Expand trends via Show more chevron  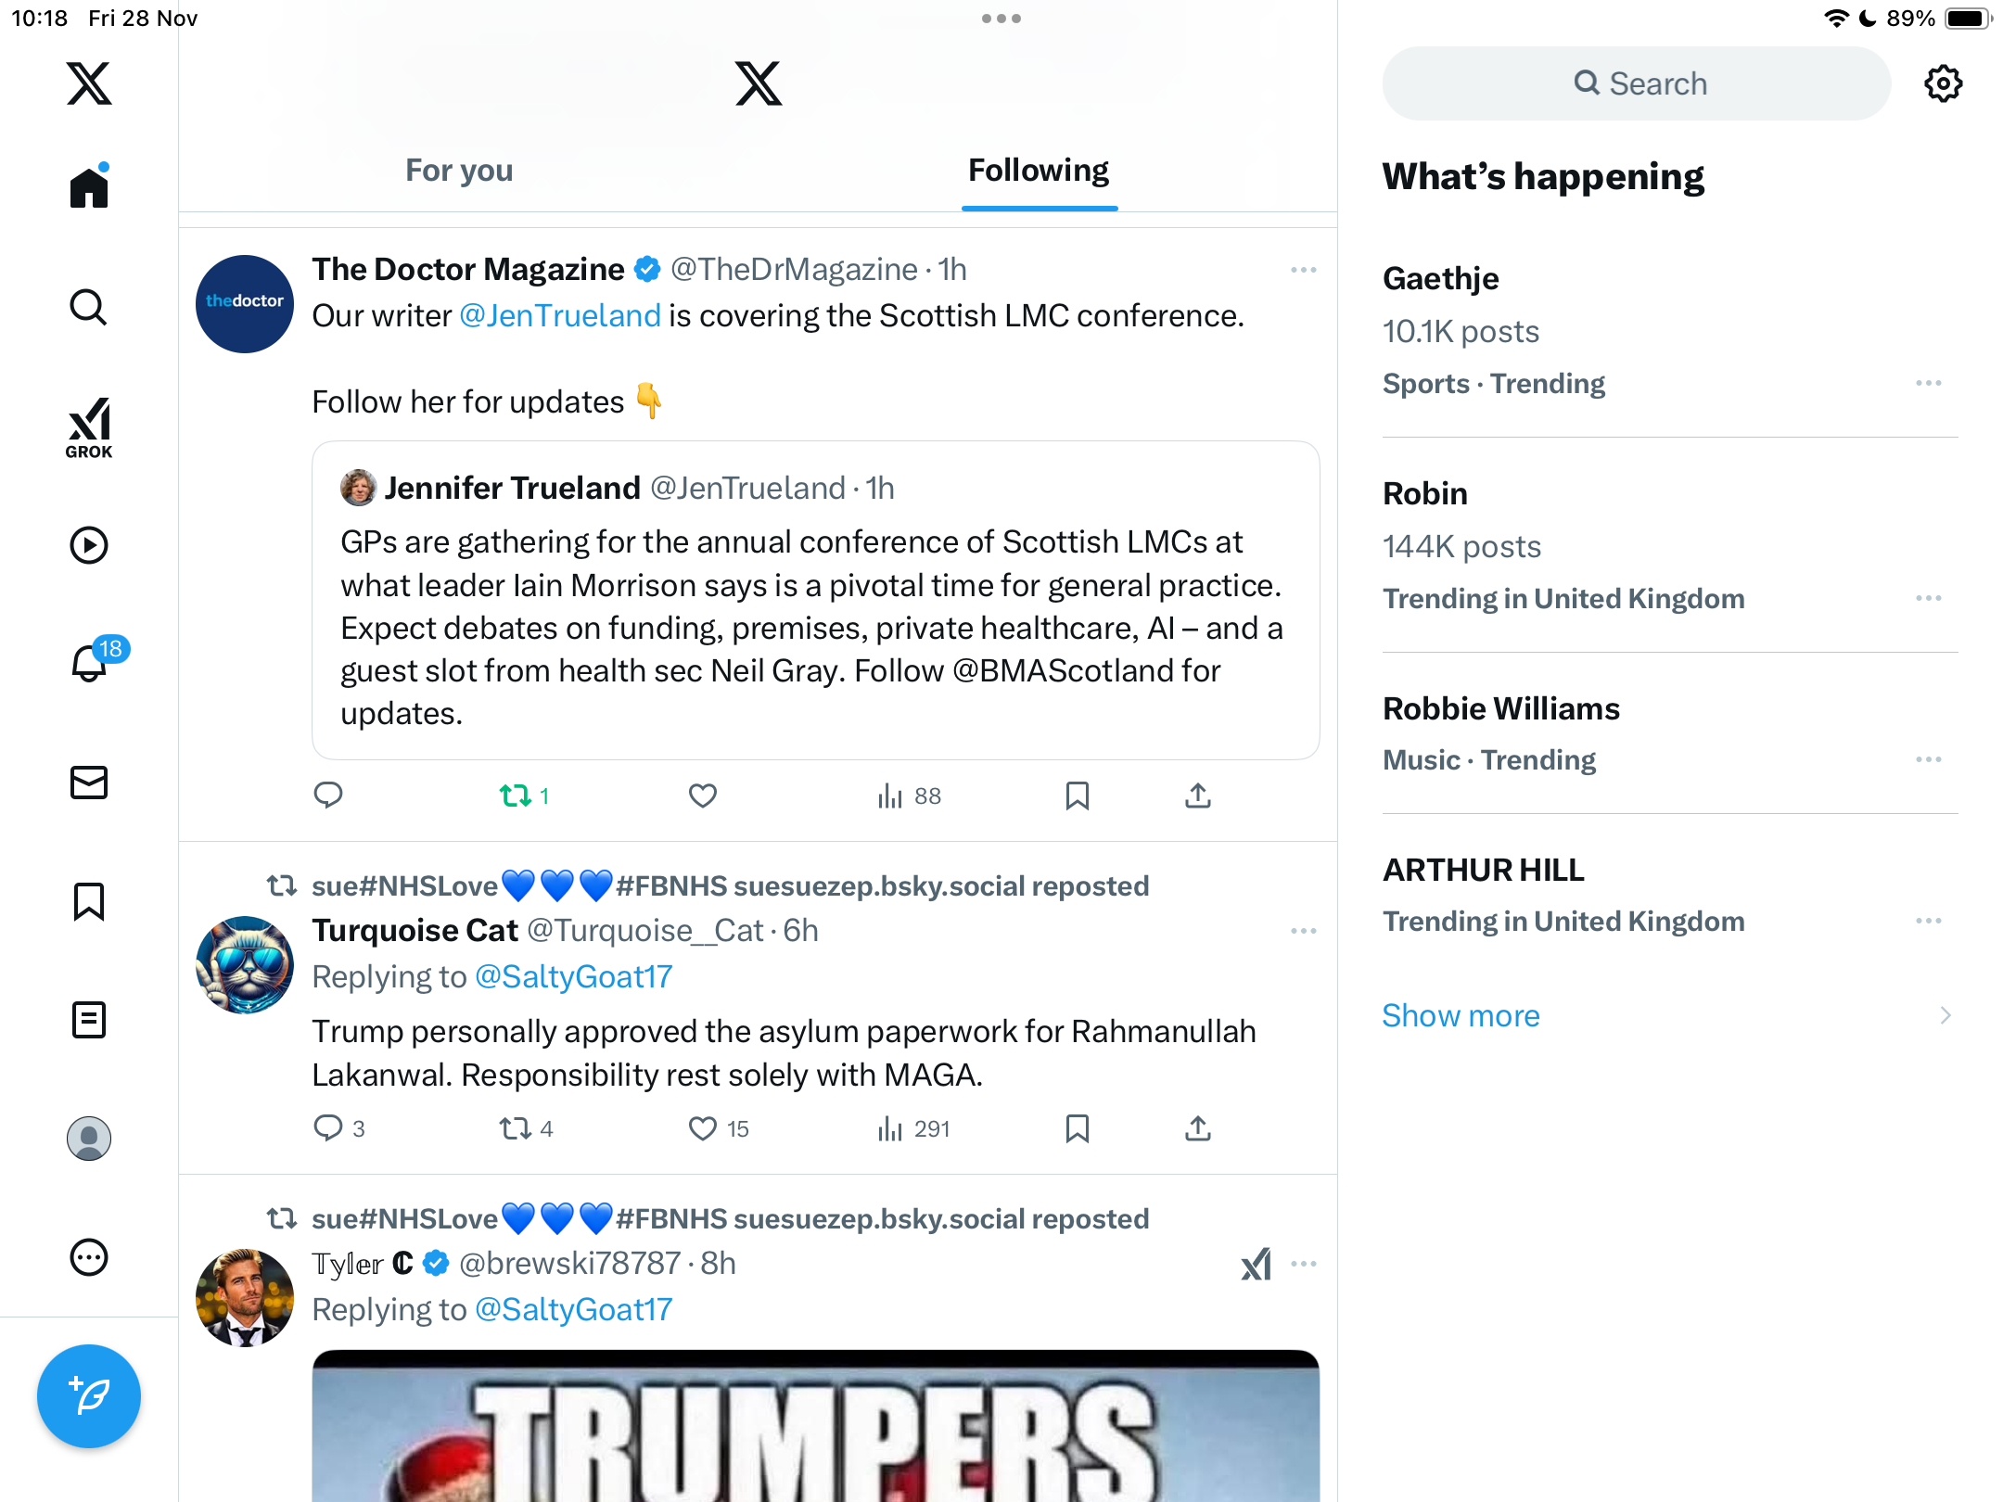click(1946, 1015)
